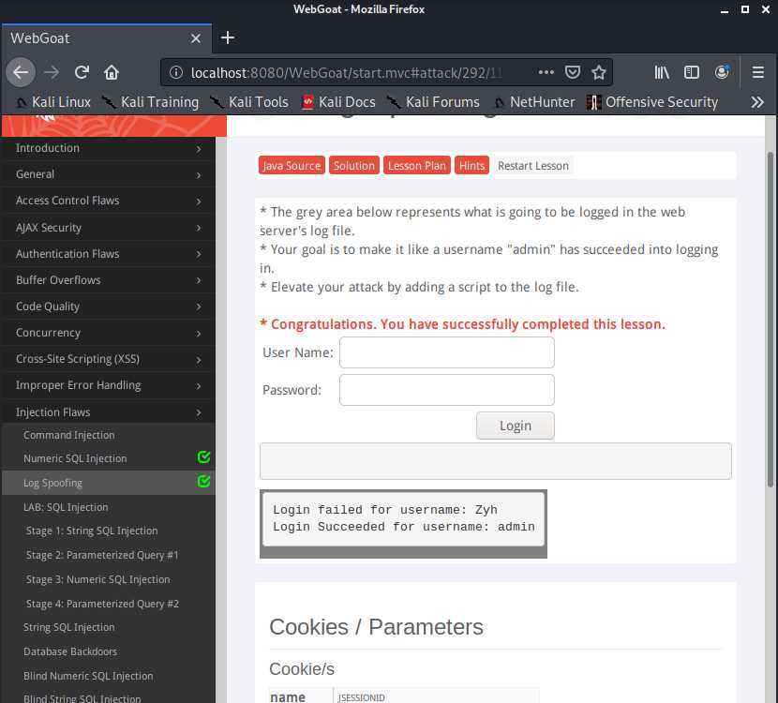Show the lesson Hints
This screenshot has height=703, width=778.
click(x=471, y=166)
